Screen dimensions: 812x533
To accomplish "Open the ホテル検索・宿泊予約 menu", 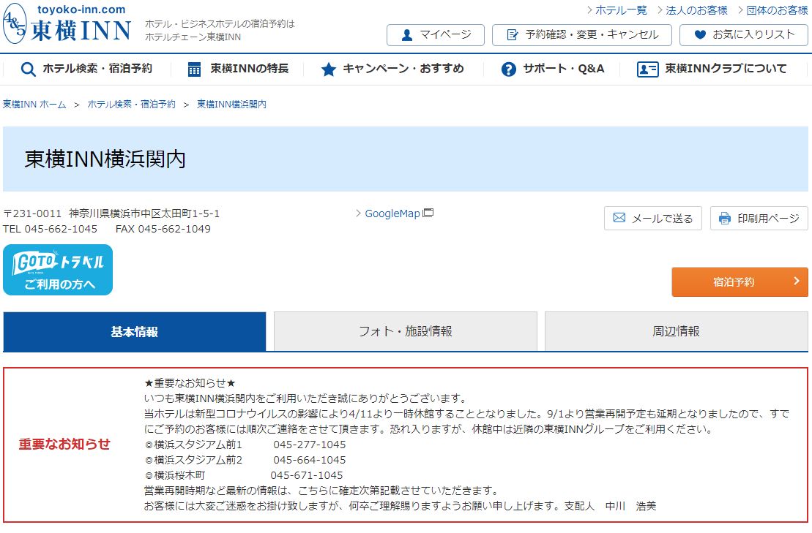I will 86,69.
